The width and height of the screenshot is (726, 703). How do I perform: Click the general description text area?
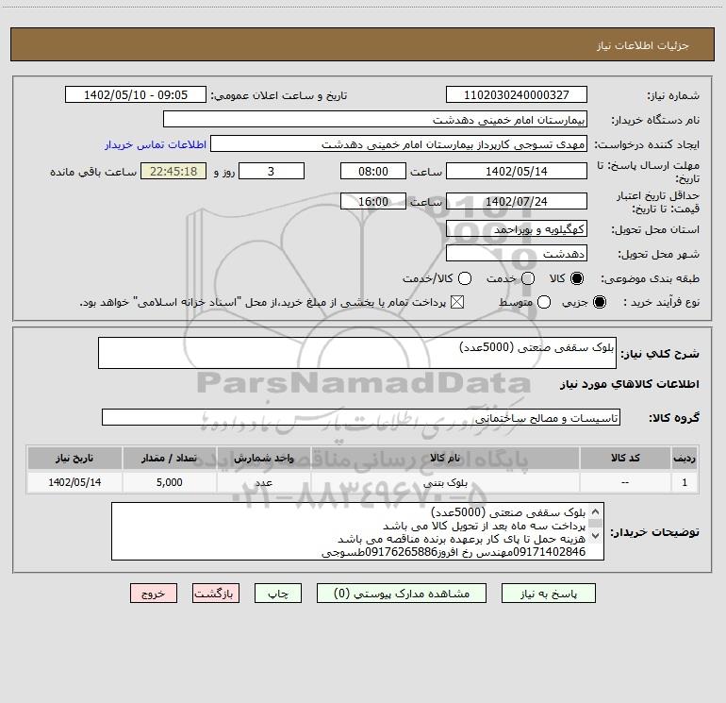(357, 353)
